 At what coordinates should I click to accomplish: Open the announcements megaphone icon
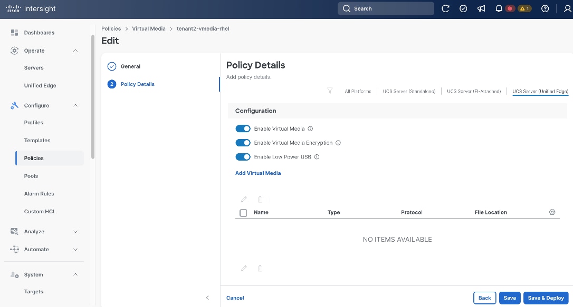[x=481, y=8]
